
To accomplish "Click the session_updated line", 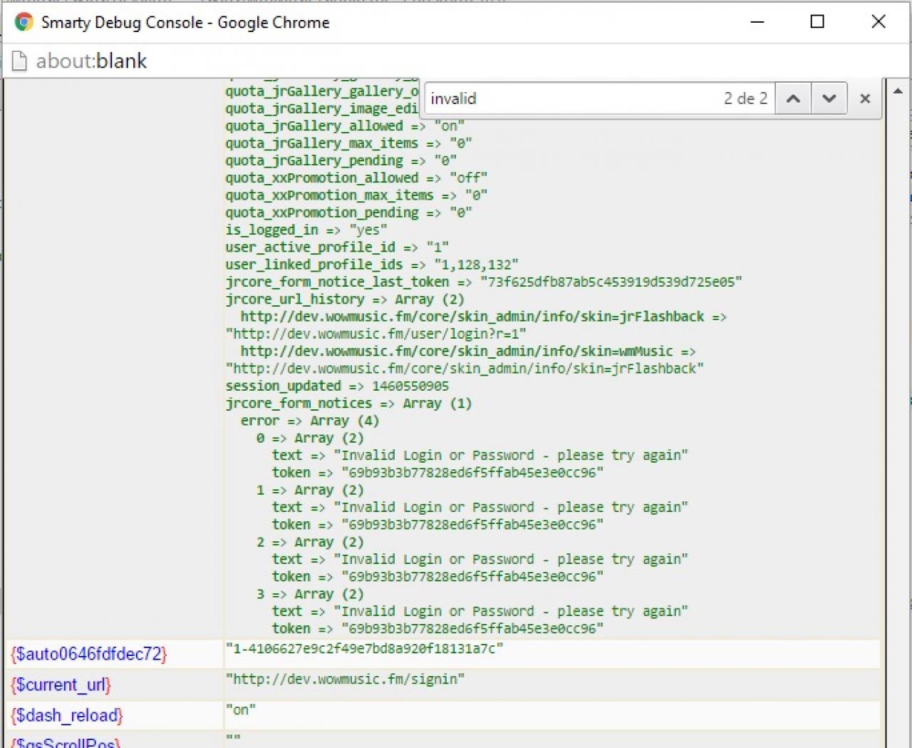I will tap(337, 386).
